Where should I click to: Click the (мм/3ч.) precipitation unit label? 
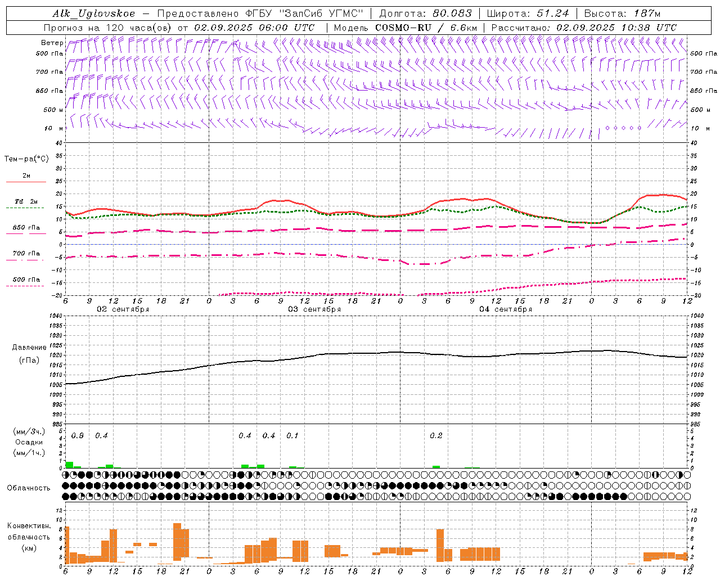(29, 431)
